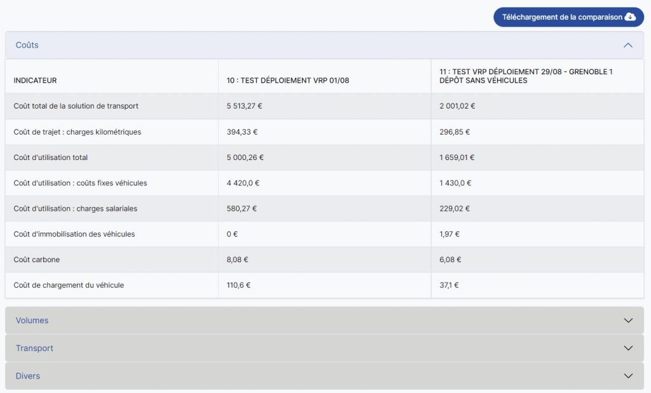Click 'Coût d'utilisation total' label
This screenshot has height=393, width=651.
(x=51, y=157)
